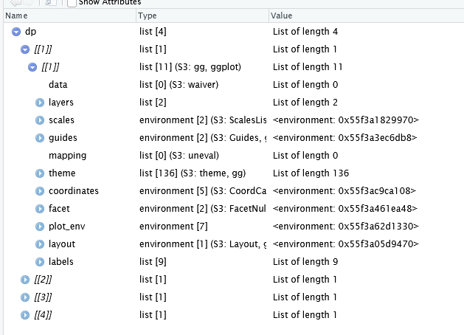The image size is (464, 335).
Task: Expand the labels list entry
Action: (x=40, y=262)
